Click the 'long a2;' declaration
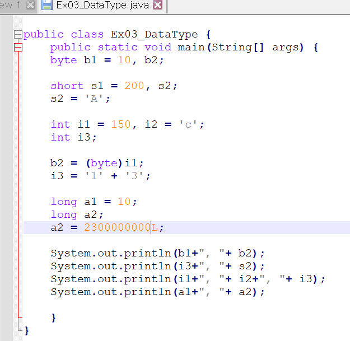Image resolution: width=350 pixels, height=341 pixels. pos(77,215)
